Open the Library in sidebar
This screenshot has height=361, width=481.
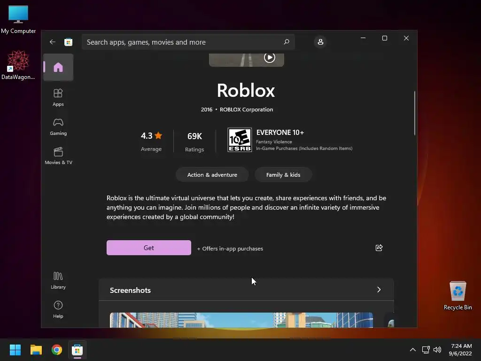(x=58, y=280)
